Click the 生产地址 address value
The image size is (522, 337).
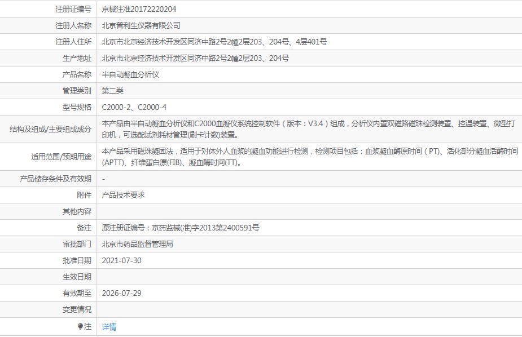[195, 58]
